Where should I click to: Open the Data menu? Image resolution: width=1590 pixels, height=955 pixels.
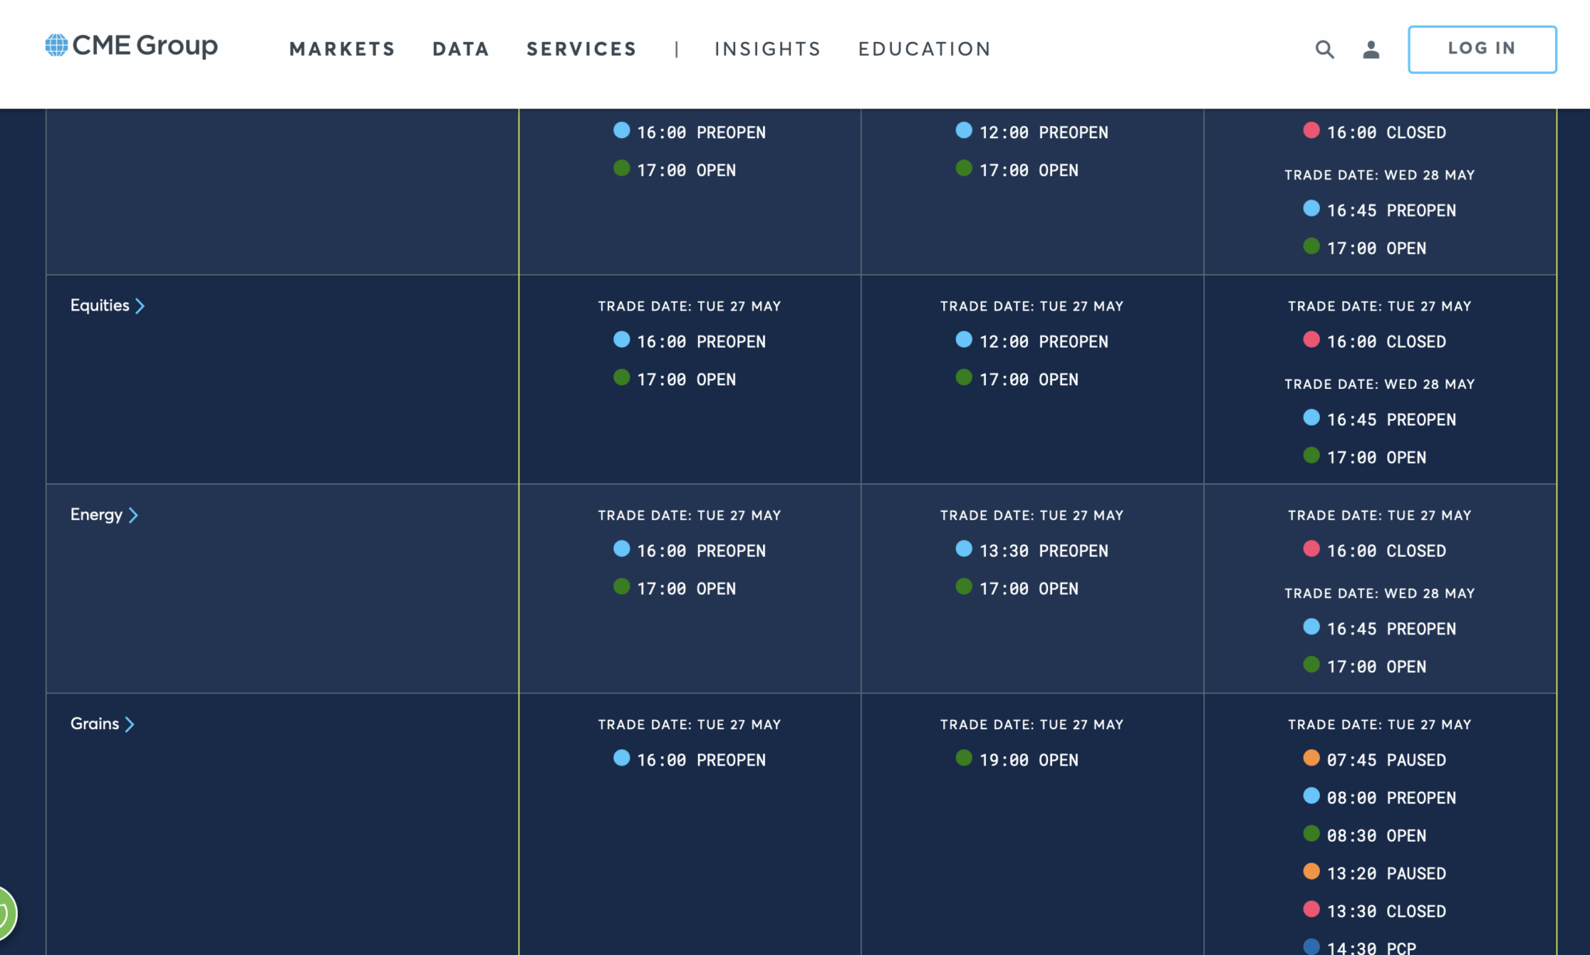click(x=460, y=49)
